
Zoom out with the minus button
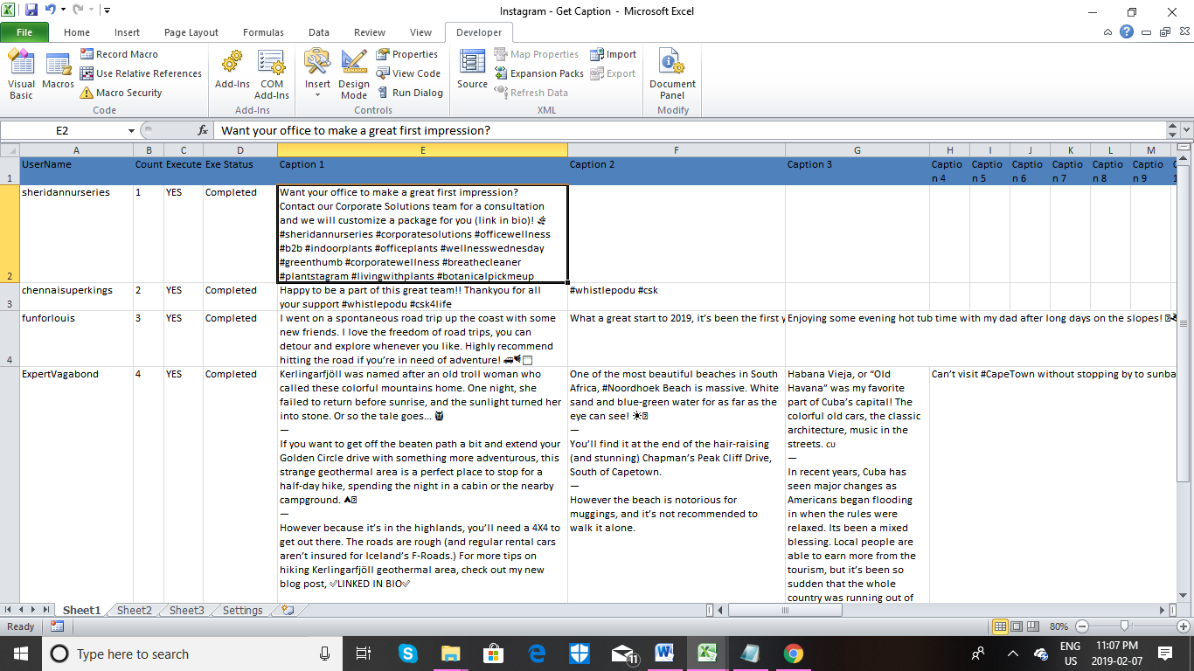(x=1081, y=626)
